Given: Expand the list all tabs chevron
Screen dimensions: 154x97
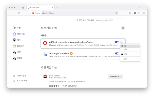Looking at the screenshot, I should 139,8.
